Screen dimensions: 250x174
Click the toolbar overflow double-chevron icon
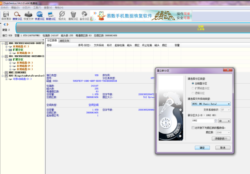click(95, 13)
